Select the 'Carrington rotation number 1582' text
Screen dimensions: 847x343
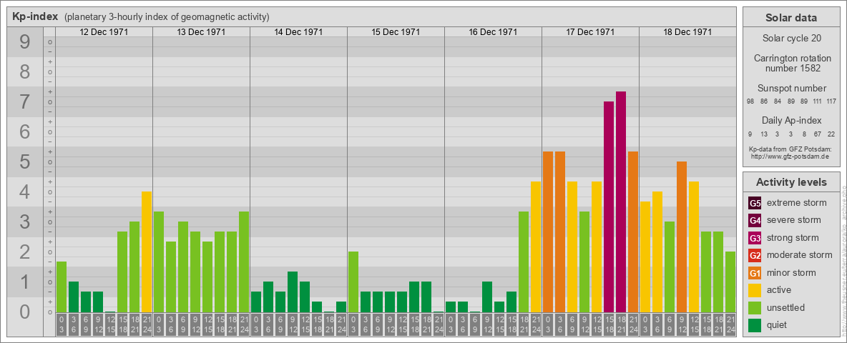[x=791, y=63]
